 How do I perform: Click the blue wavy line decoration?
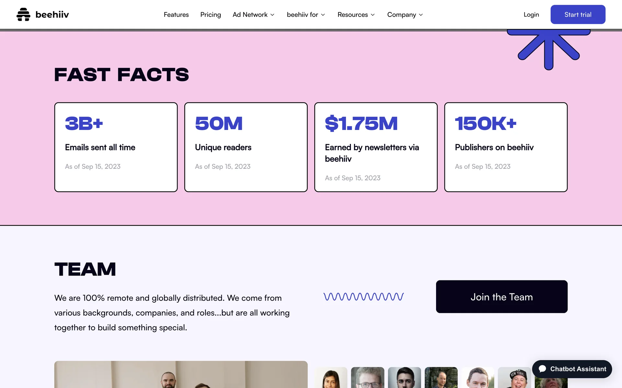click(x=363, y=296)
